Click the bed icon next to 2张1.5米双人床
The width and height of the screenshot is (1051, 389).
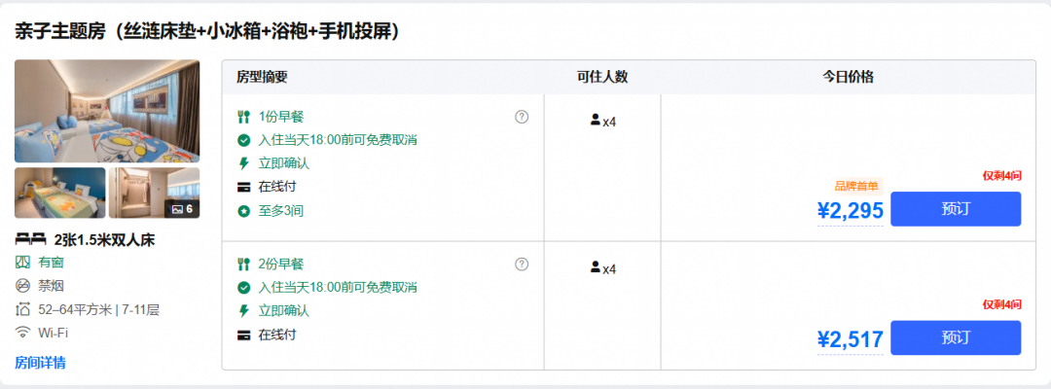coord(30,239)
